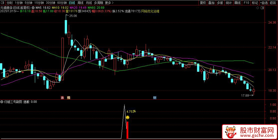This screenshot has width=278, height=140.
Task: Switch to 周线 weekly chart
Action: point(80,3)
